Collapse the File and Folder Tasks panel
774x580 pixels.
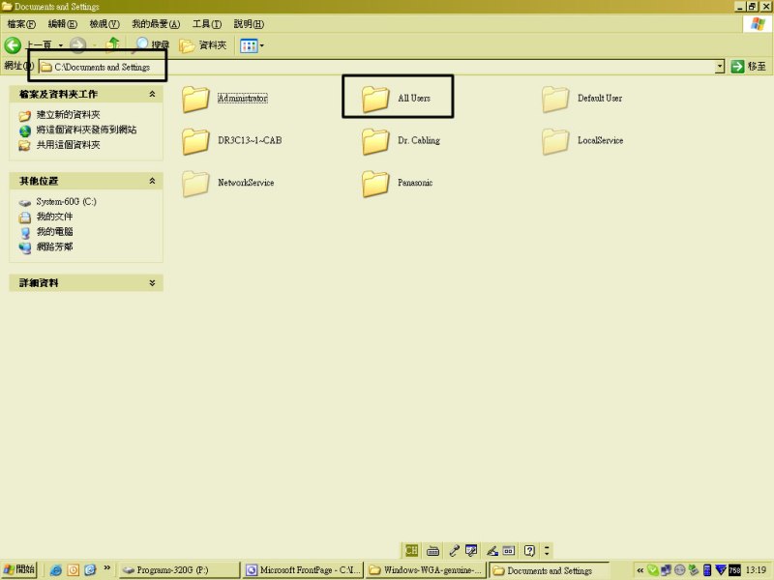pyautogui.click(x=152, y=95)
